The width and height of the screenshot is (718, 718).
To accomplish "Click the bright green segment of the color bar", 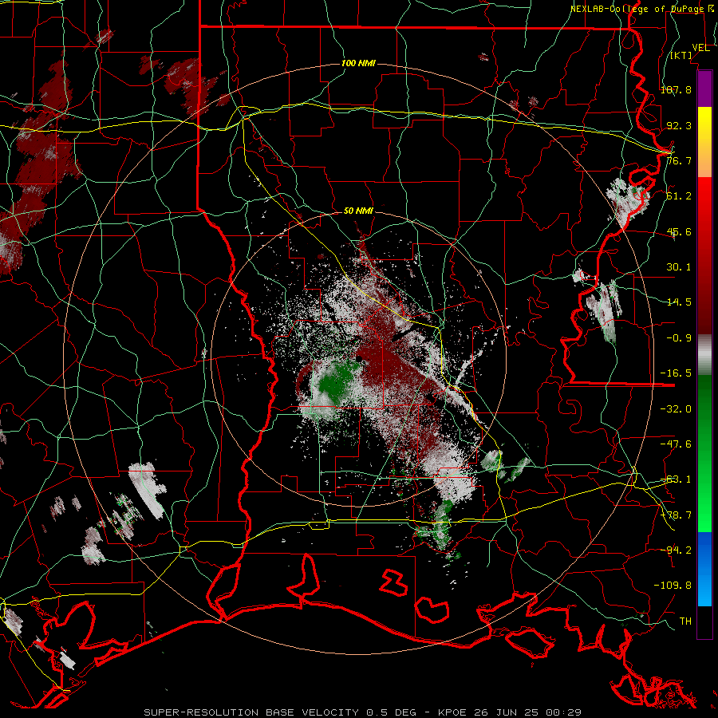I will click(x=704, y=453).
